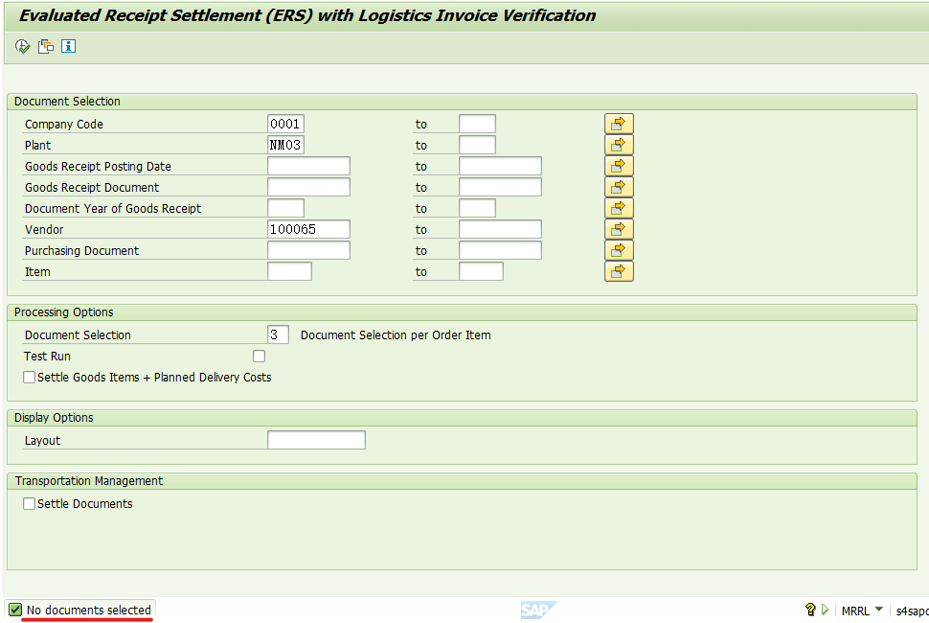929x623 pixels.
Task: Click the Test Run label
Action: click(47, 357)
